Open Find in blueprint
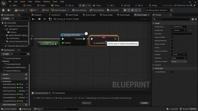The image size is (198, 111). [x=45, y=10]
